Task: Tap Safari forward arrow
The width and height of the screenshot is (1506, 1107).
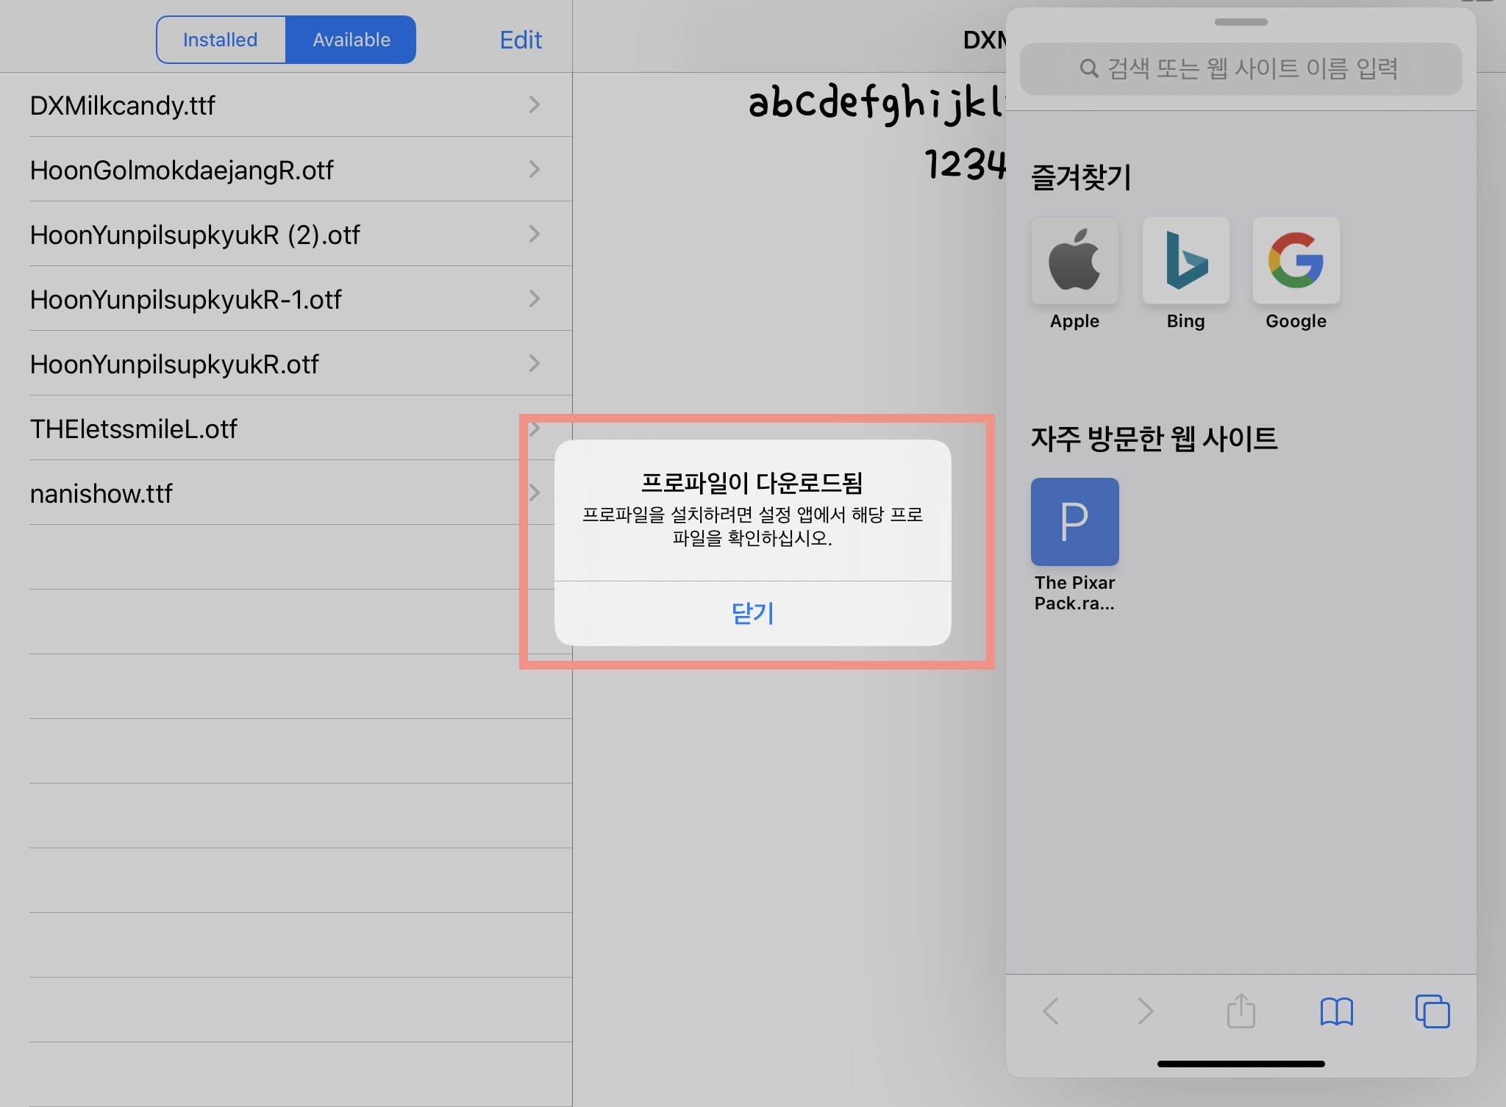Action: pyautogui.click(x=1145, y=1011)
